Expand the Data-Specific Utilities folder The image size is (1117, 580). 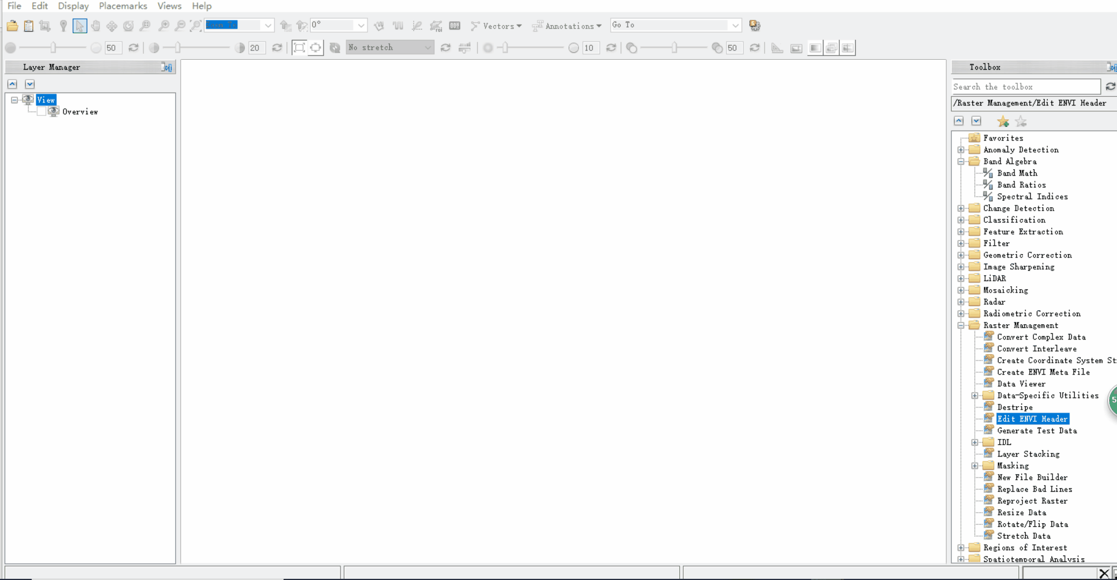[975, 396]
